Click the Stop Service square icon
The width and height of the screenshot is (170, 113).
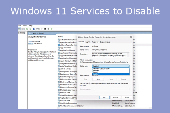(45, 29)
